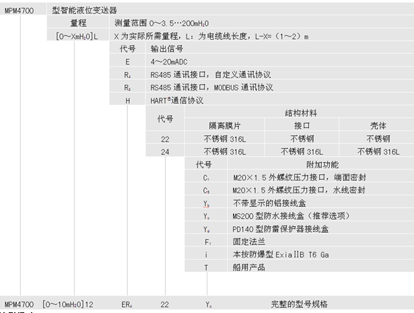This screenshot has height=313, width=414.
Task: Click the 船用产品 option row
Action: [300, 267]
